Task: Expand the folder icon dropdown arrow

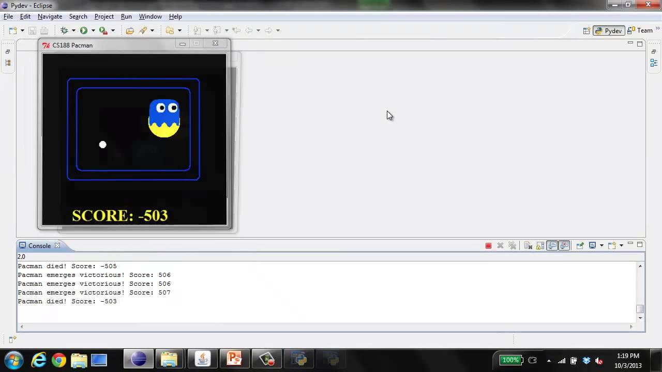Action: 179,30
